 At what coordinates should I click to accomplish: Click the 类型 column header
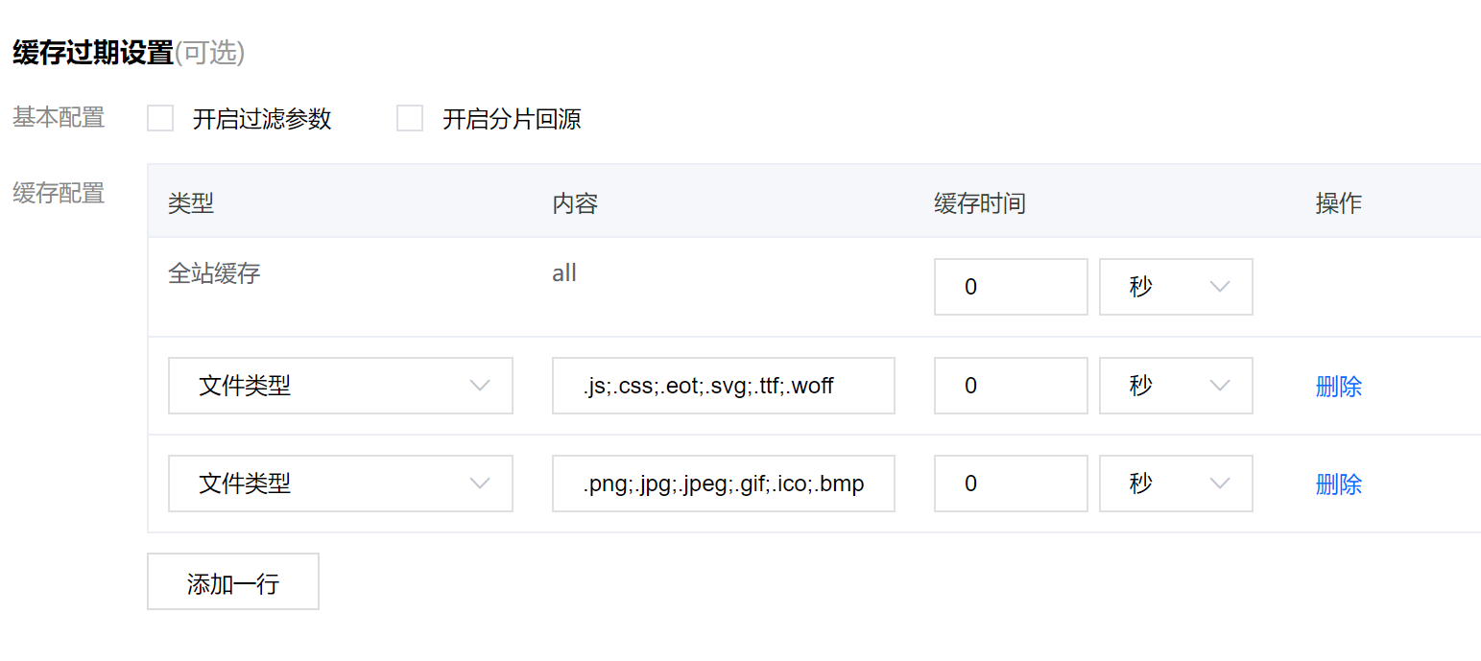coord(191,202)
